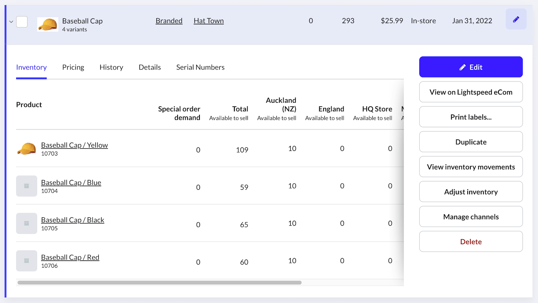
Task: Open the History tab
Action: tap(111, 67)
